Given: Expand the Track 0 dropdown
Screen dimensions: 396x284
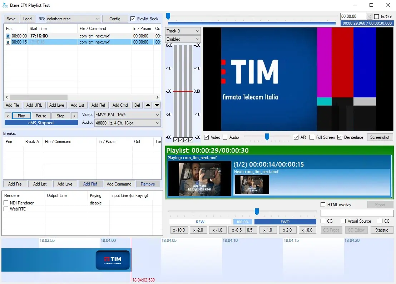Looking at the screenshot, I should point(183,31).
